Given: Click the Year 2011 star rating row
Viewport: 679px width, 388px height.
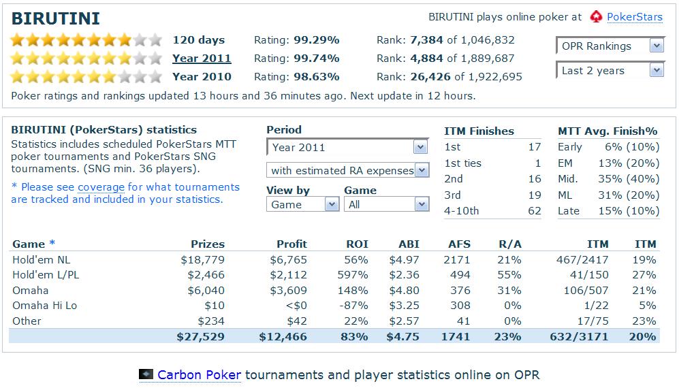Looking at the screenshot, I should tap(86, 59).
